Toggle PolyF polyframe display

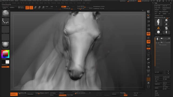click(148, 71)
